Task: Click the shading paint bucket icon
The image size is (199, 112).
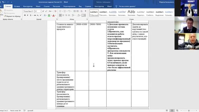Action: pyautogui.click(x=78, y=15)
